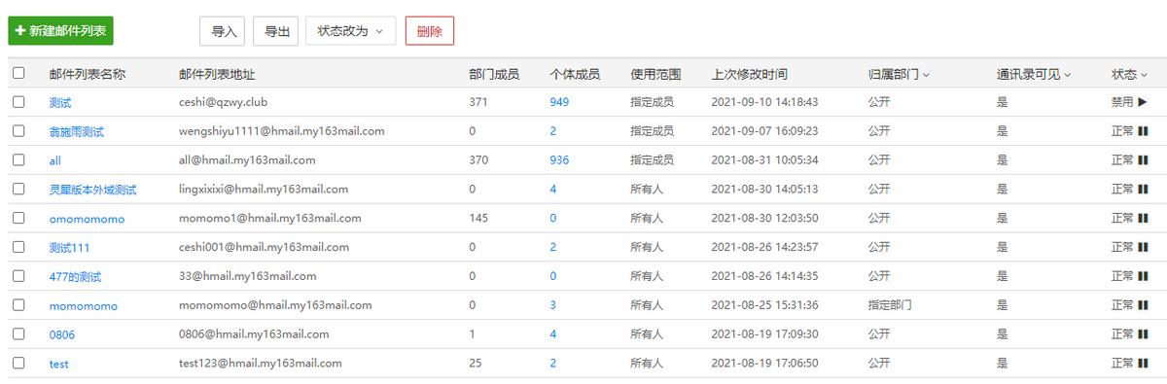Open the 测试 mailing list link
The image size is (1167, 384).
click(60, 102)
